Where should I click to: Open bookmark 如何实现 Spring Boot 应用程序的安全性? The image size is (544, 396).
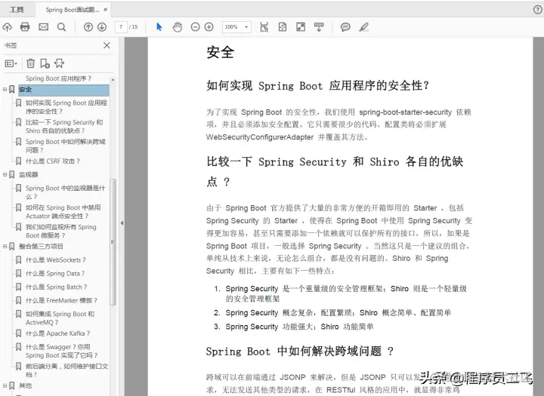coord(66,107)
